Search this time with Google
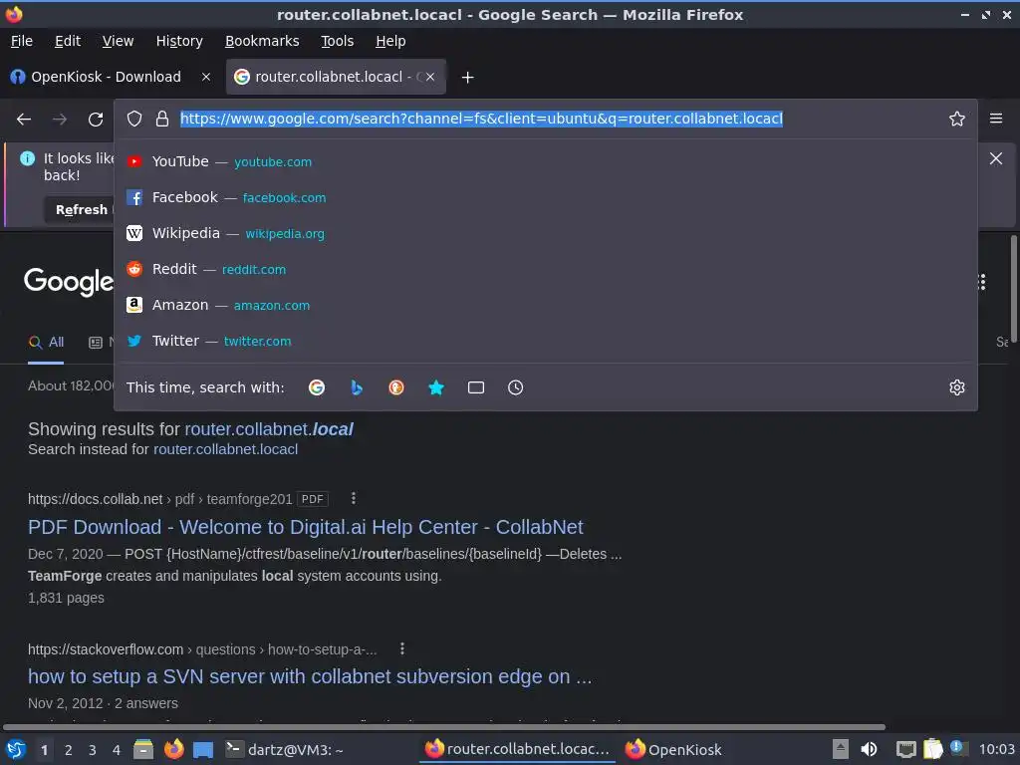1020x765 pixels. coord(317,387)
